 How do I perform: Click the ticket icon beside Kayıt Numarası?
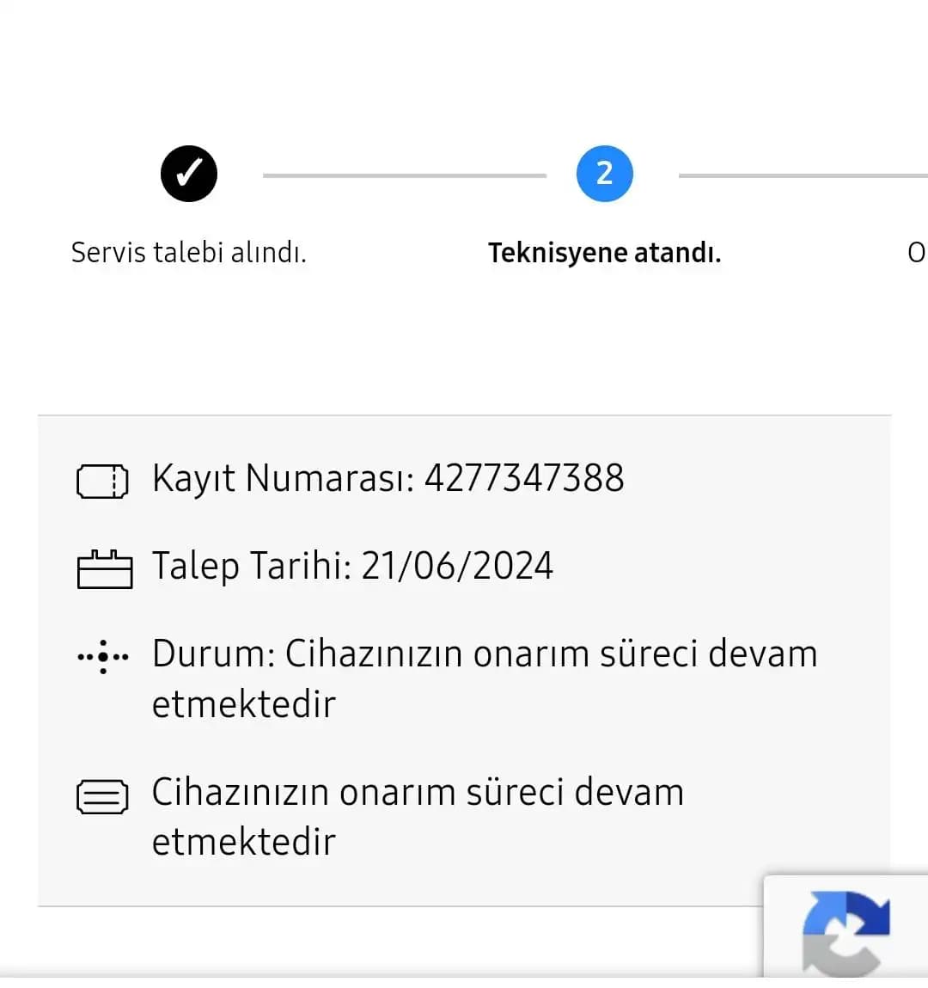click(102, 482)
